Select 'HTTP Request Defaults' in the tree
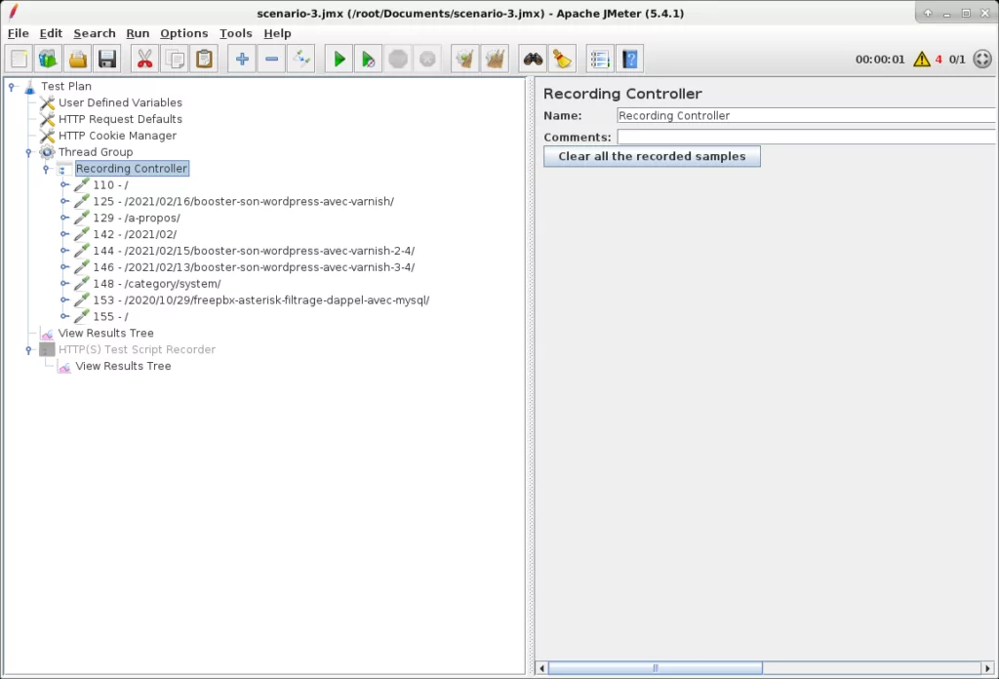Viewport: 999px width, 679px height. pyautogui.click(x=120, y=119)
